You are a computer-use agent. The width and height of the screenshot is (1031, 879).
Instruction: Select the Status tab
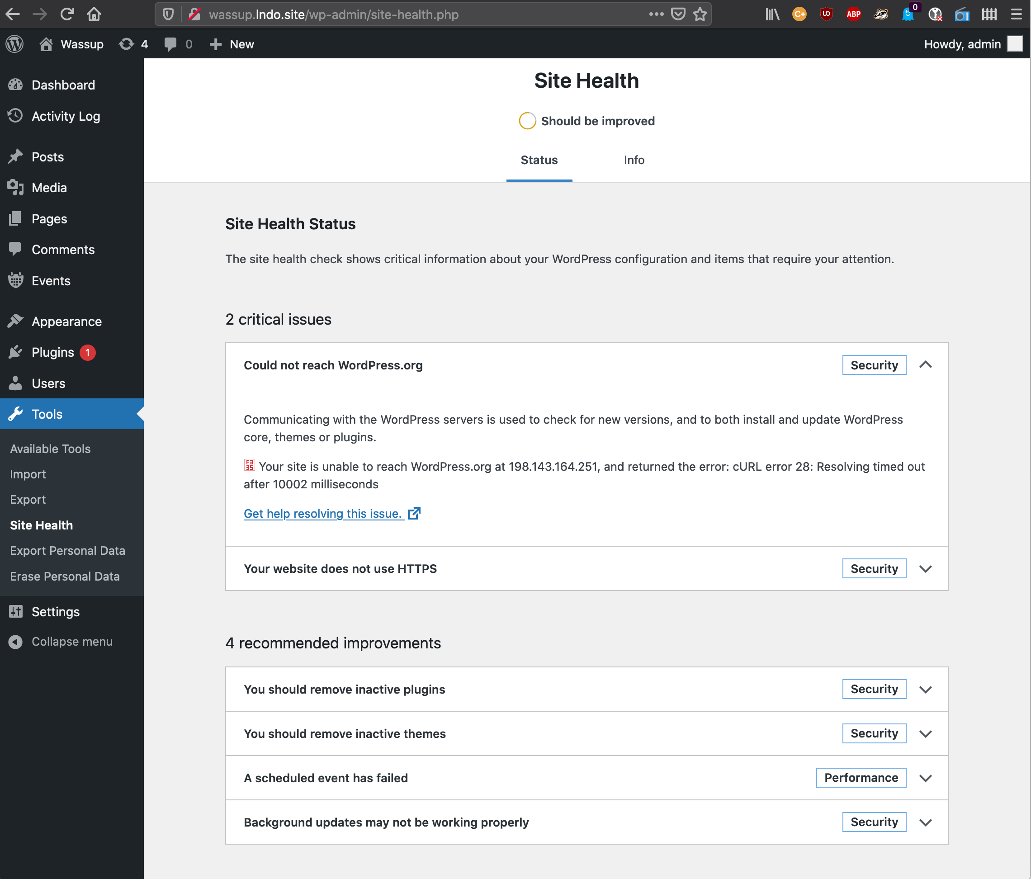[x=539, y=160]
